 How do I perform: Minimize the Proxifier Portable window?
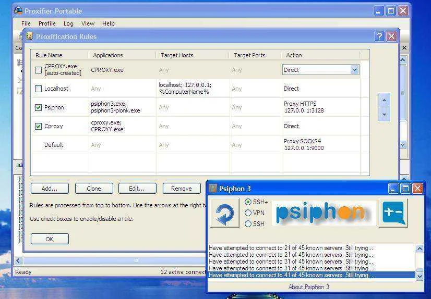378,11
